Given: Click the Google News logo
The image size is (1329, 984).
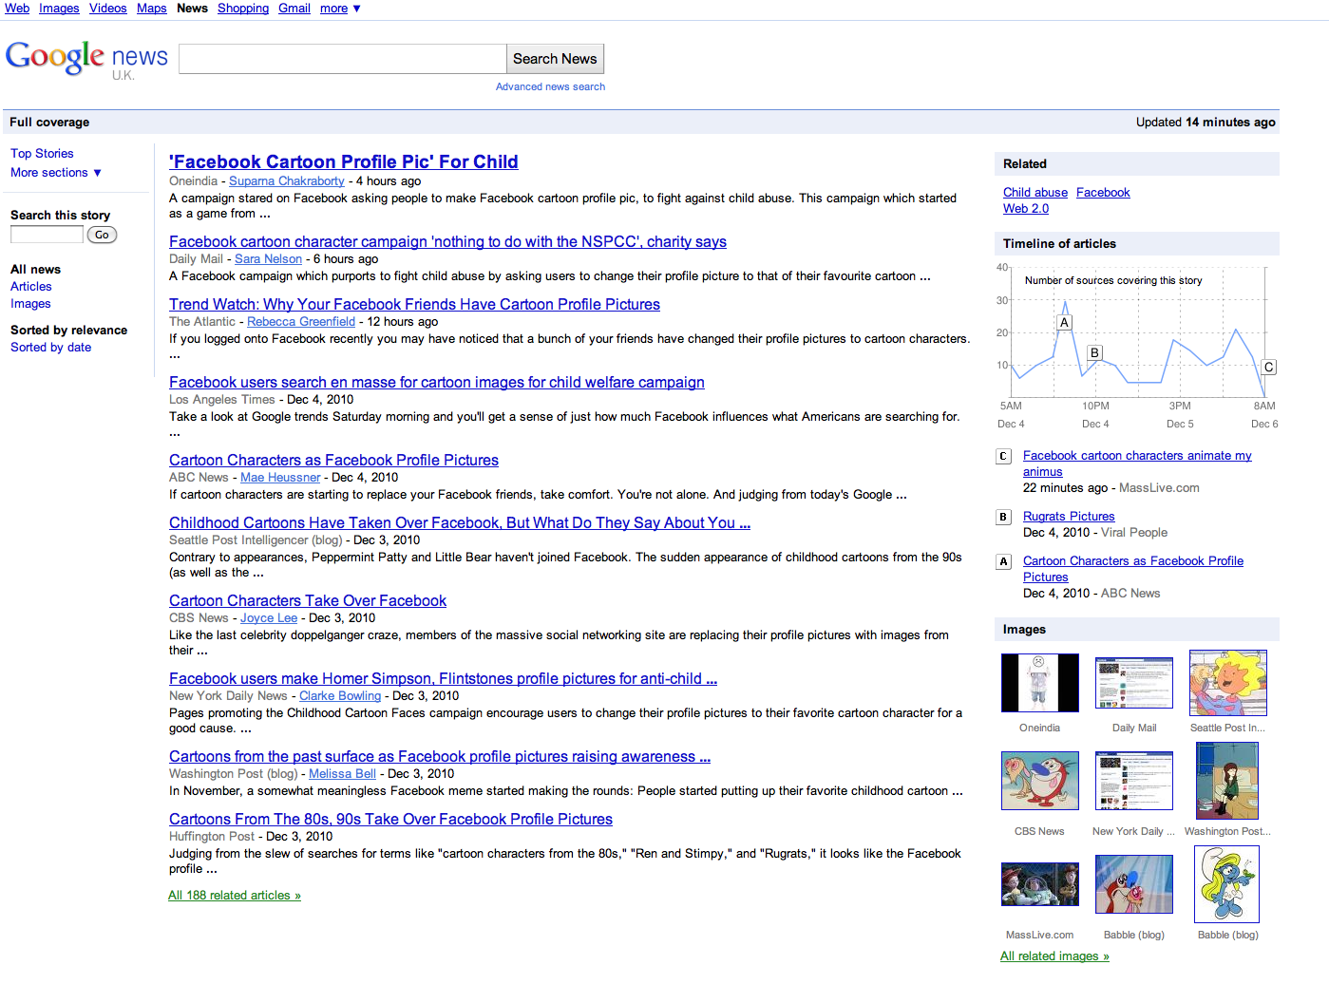Looking at the screenshot, I should [x=86, y=59].
